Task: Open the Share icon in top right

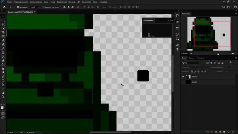Action: tap(235, 7)
